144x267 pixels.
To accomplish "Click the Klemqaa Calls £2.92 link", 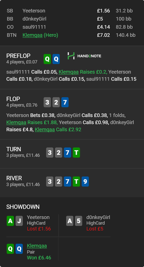I will 58,130.
